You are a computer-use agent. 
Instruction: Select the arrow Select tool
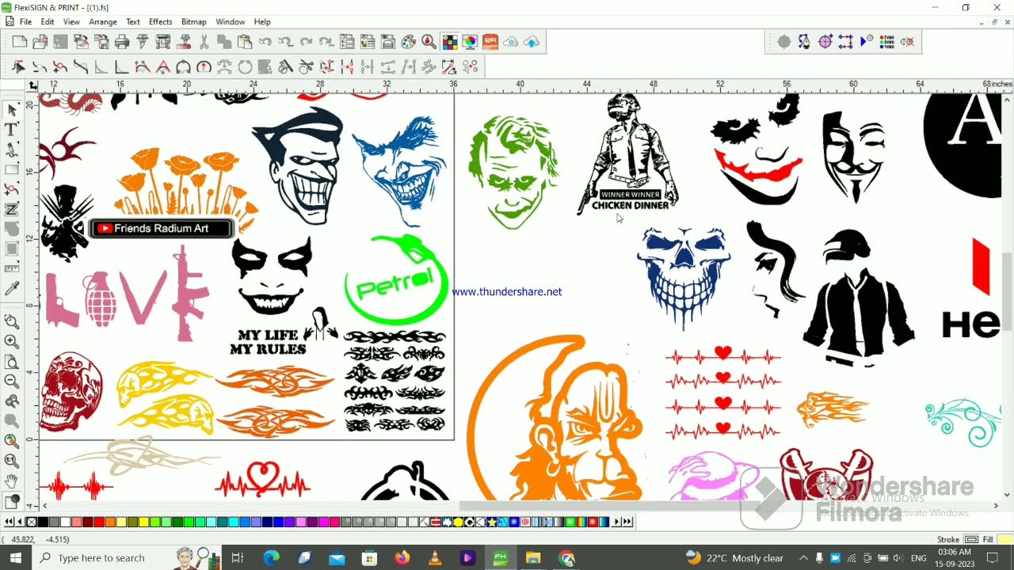pos(11,109)
